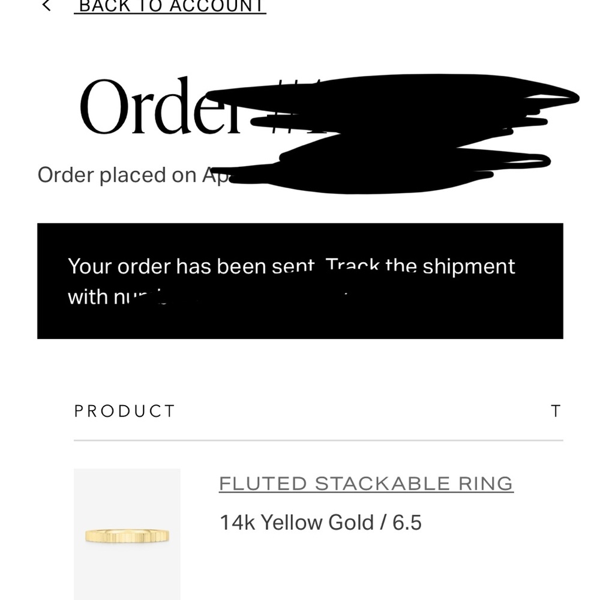Click the divider line below PRODUCT header
Viewport: 600px width, 600px height.
point(318,440)
